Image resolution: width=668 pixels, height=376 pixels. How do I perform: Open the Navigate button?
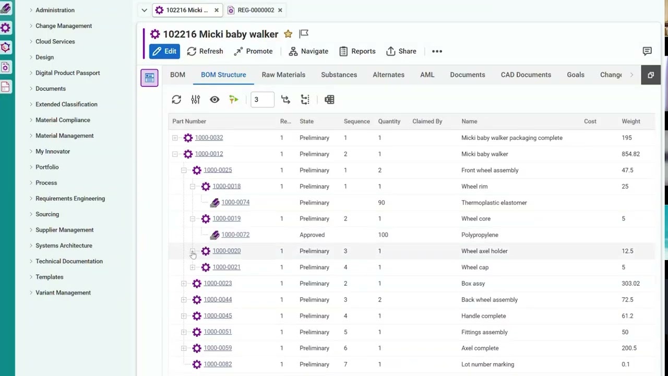[308, 51]
